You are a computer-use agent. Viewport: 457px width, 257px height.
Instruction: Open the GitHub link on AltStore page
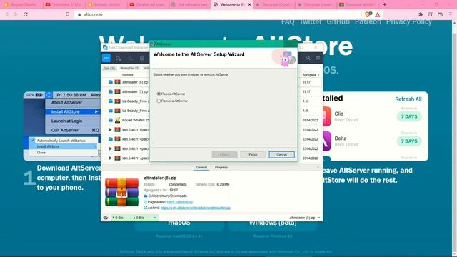[x=338, y=22]
